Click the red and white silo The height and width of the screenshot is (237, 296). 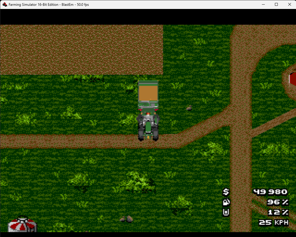click(x=22, y=224)
